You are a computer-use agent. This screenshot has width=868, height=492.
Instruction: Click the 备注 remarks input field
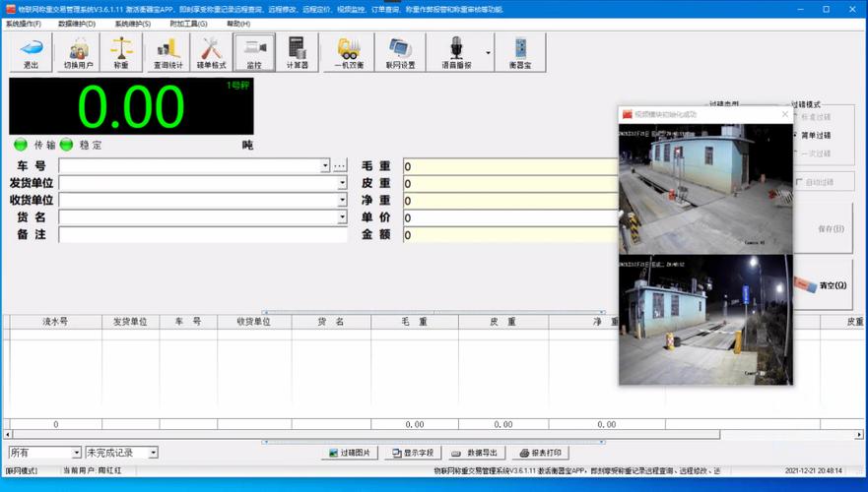(x=203, y=235)
